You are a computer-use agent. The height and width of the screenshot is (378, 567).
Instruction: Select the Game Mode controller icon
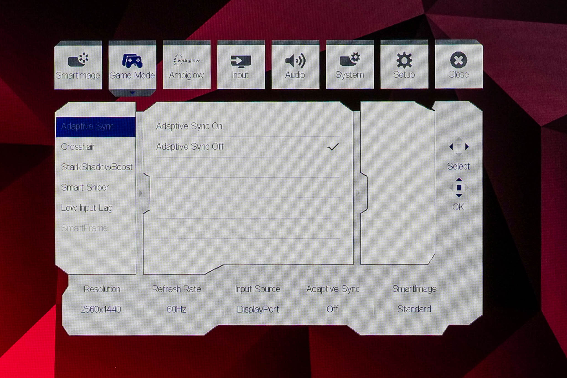pos(132,61)
